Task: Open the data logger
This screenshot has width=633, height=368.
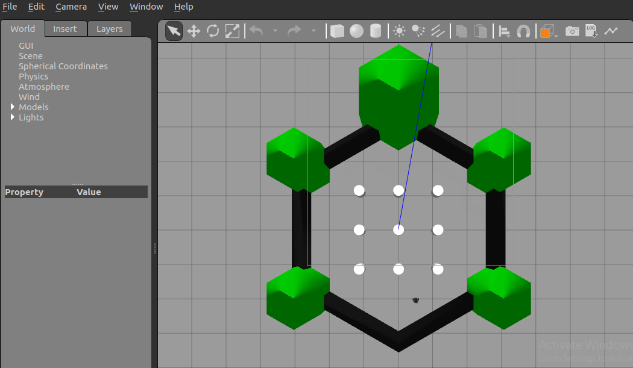Action: click(591, 30)
